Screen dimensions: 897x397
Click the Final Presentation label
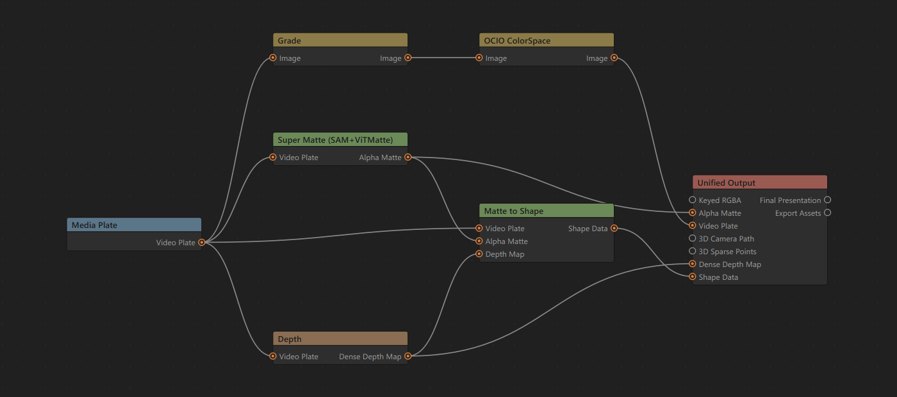point(790,200)
